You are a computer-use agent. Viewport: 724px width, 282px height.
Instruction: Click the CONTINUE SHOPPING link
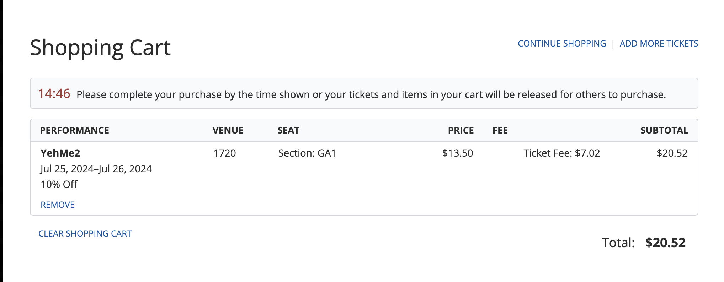[x=561, y=44]
